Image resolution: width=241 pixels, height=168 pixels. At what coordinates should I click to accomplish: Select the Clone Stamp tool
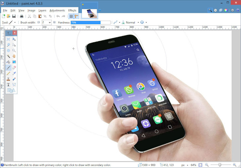9,79
